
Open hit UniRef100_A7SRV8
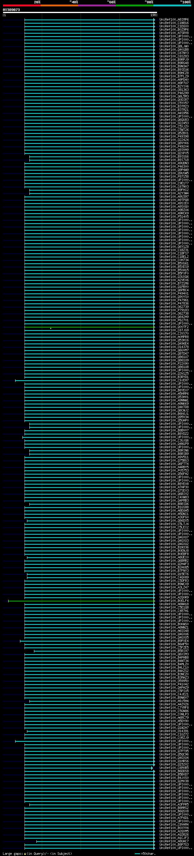[174, 33]
